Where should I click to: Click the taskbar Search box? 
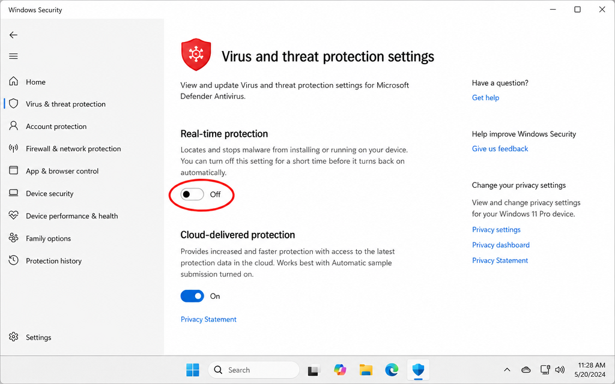pos(253,370)
